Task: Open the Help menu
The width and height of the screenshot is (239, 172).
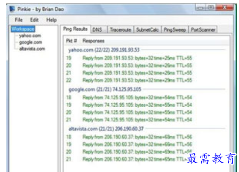Action: pyautogui.click(x=51, y=20)
